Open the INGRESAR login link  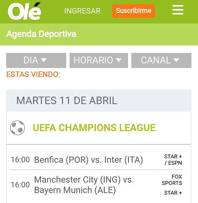[82, 11]
